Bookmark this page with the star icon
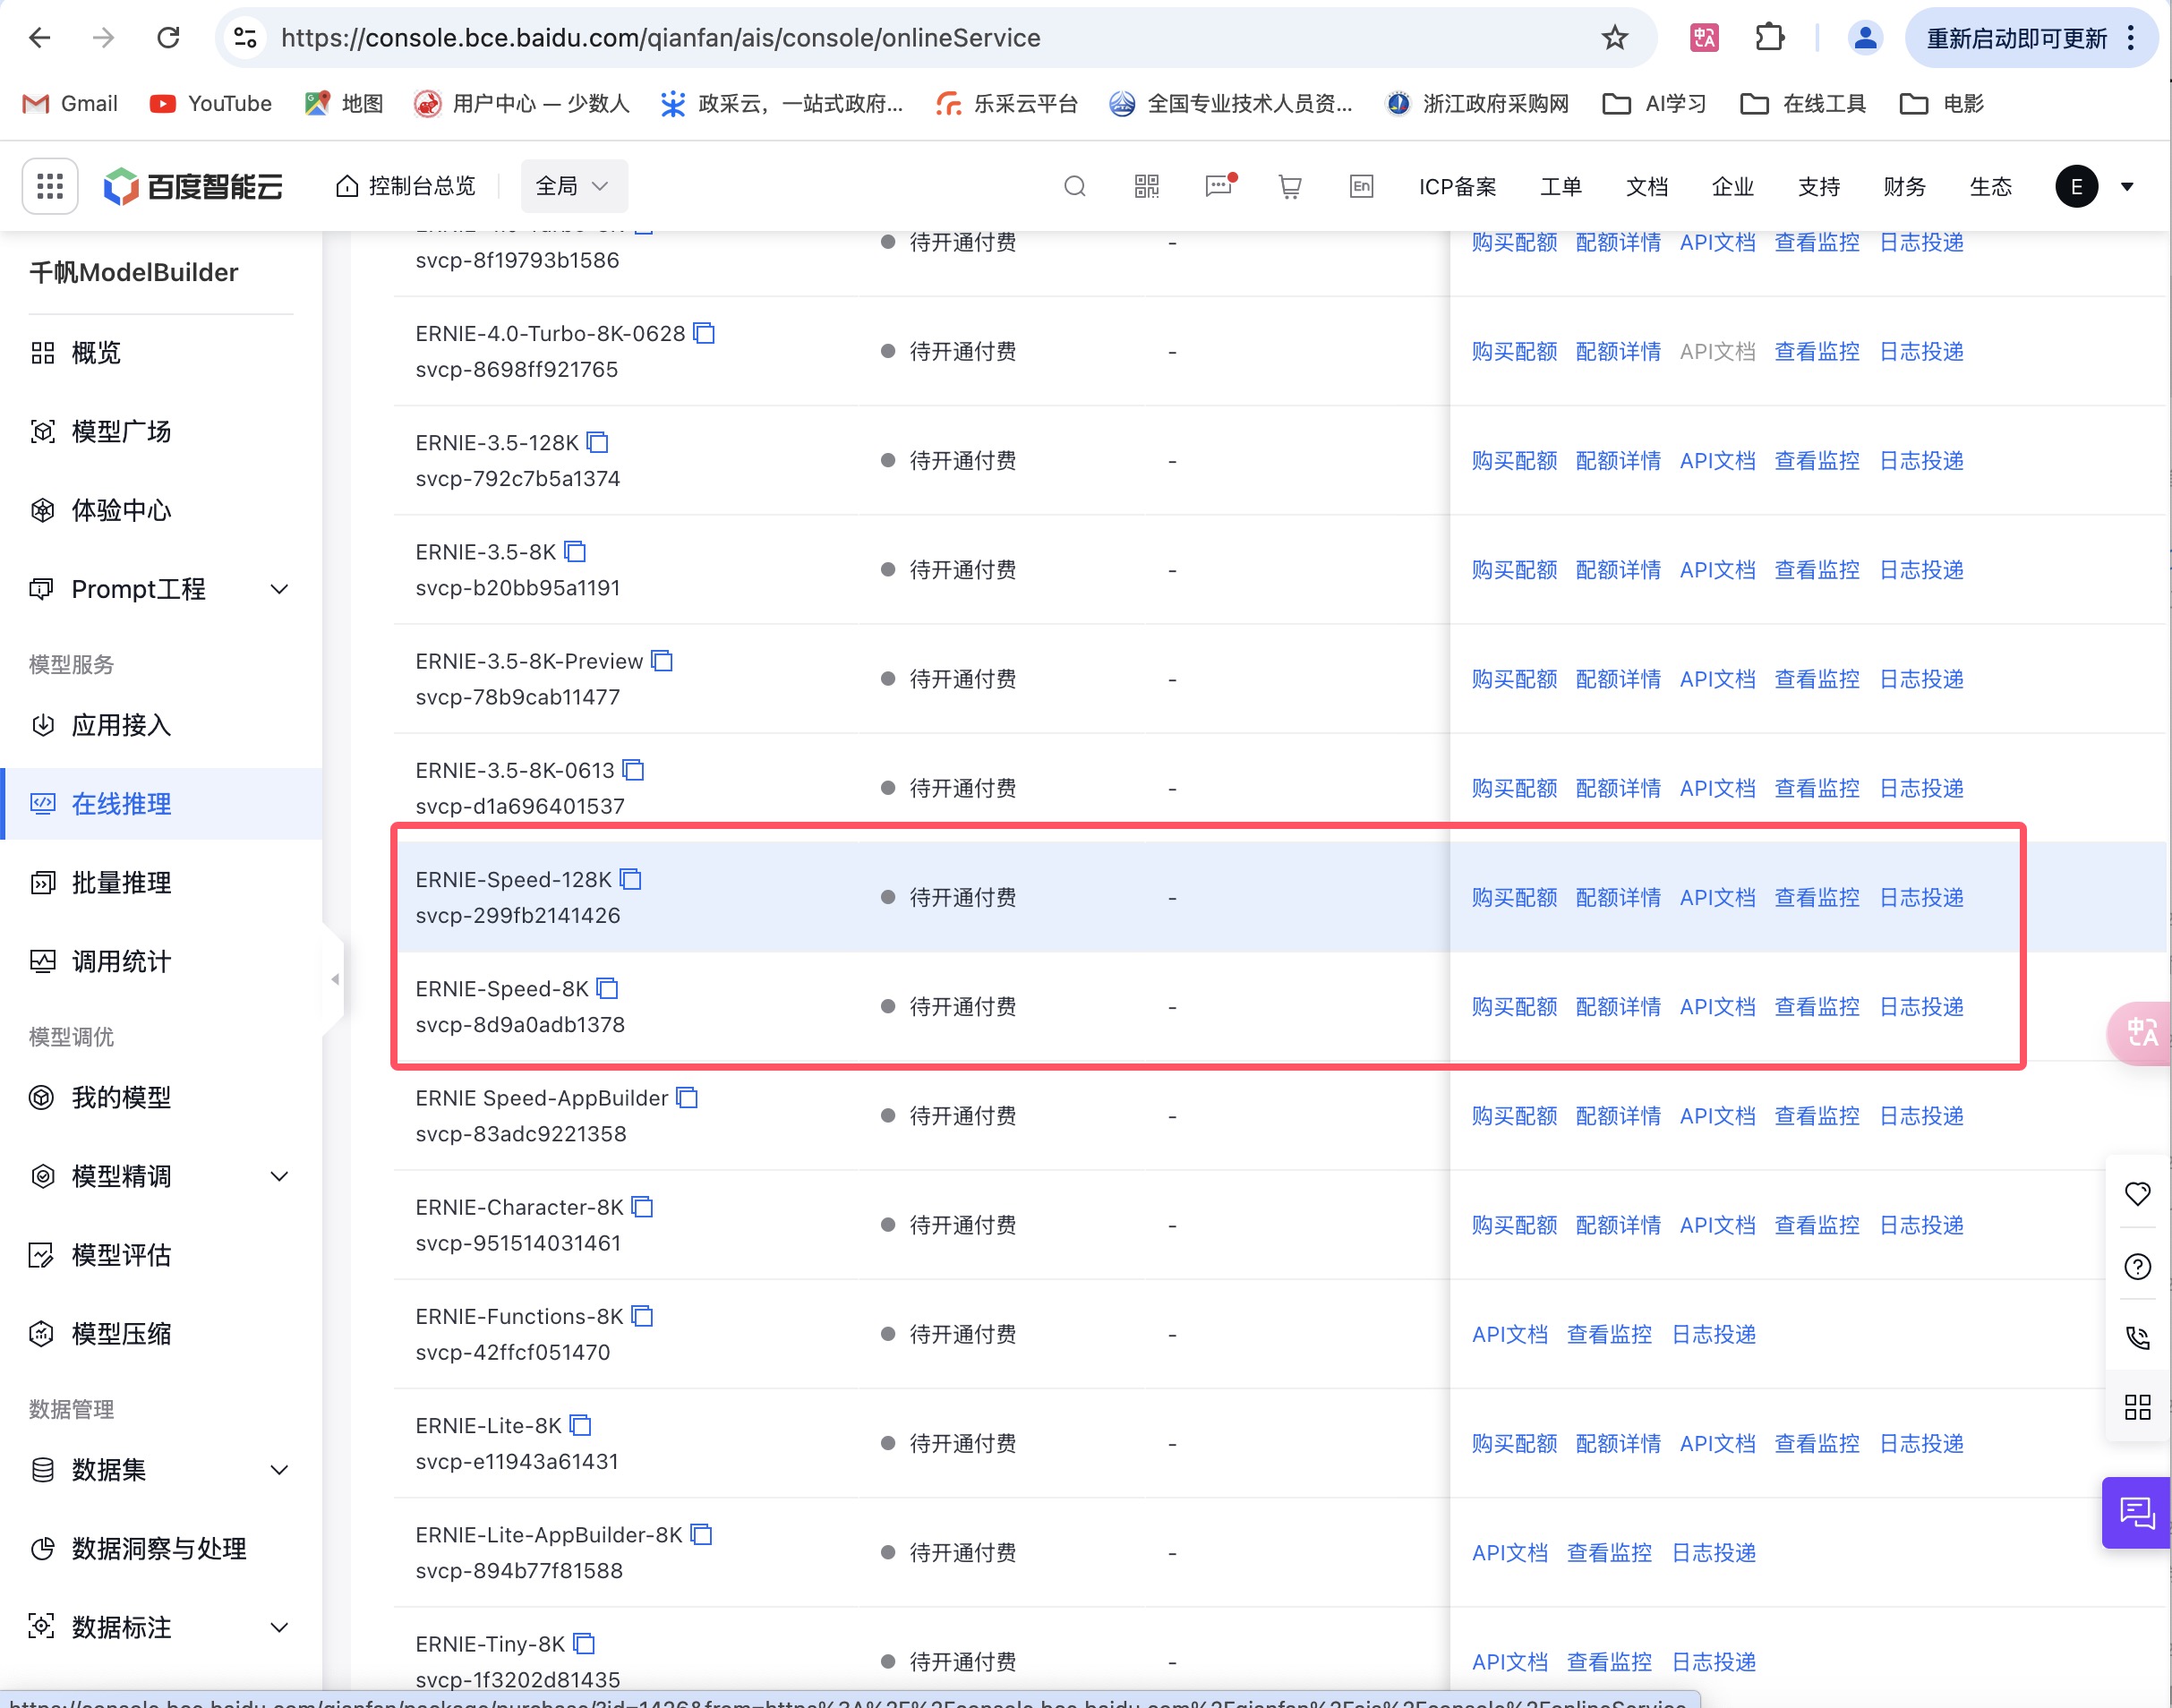Screen dimensions: 2172x1708 tap(1614, 38)
